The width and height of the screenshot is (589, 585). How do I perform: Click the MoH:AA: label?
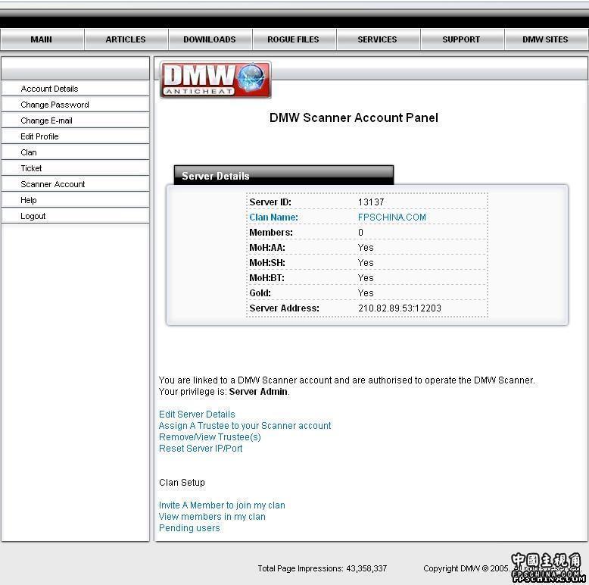click(267, 248)
